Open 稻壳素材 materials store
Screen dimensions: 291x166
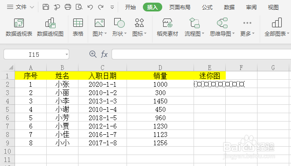pos(168,27)
